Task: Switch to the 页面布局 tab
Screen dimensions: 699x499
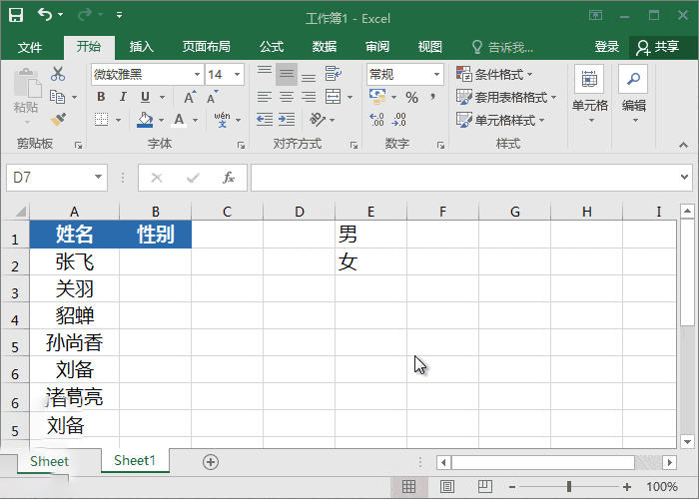Action: click(x=206, y=47)
